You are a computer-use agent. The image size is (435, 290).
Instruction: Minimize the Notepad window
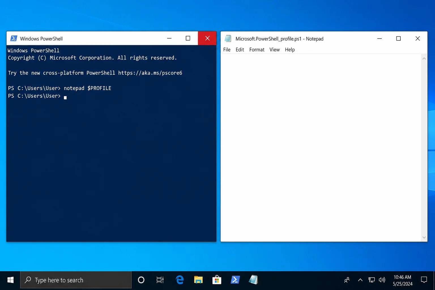coord(379,39)
